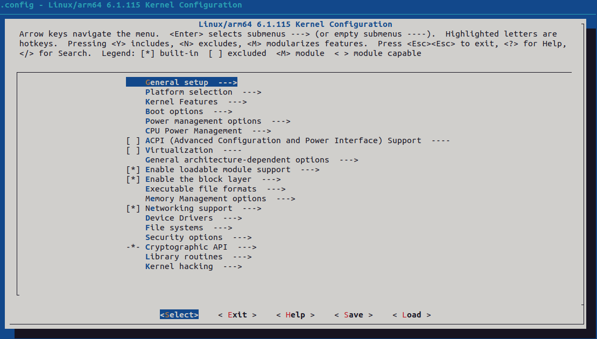The height and width of the screenshot is (339, 597).
Task: Click the dialog title Linux/arm64 6.1.115 Kernel Configuration
Action: click(x=296, y=24)
